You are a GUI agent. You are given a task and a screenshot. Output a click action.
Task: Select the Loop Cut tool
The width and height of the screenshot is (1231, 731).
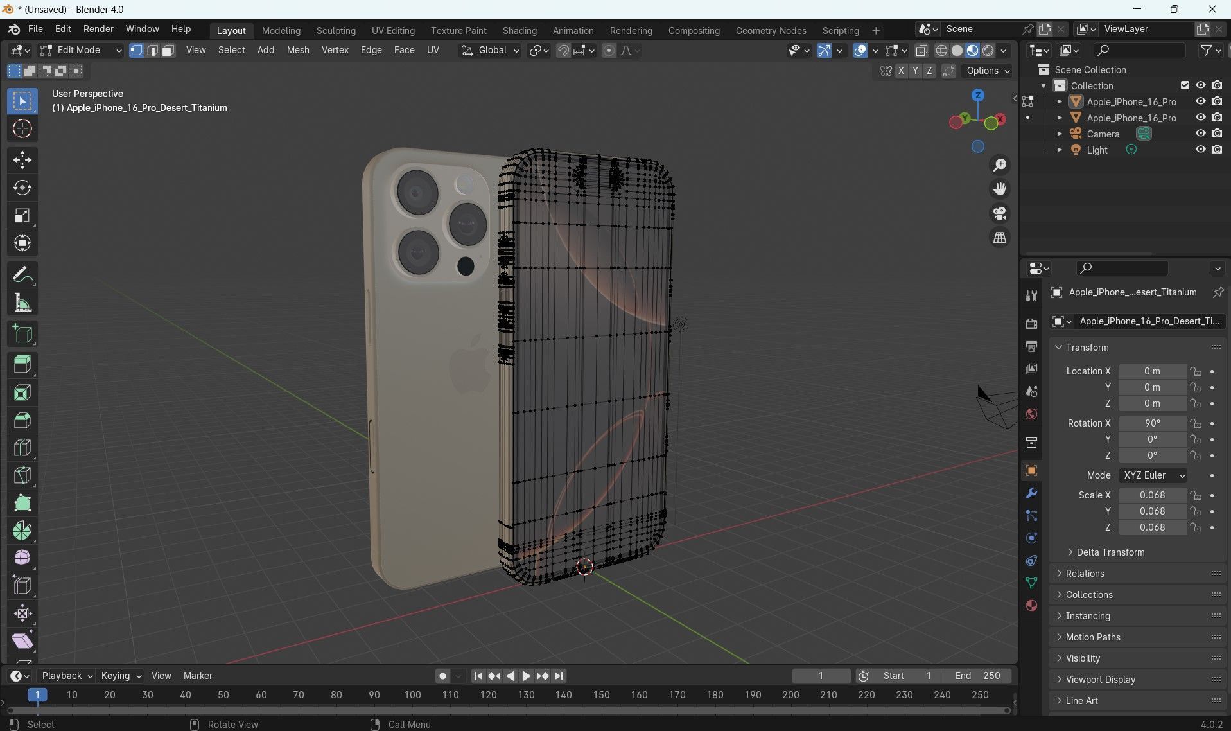pos(22,448)
